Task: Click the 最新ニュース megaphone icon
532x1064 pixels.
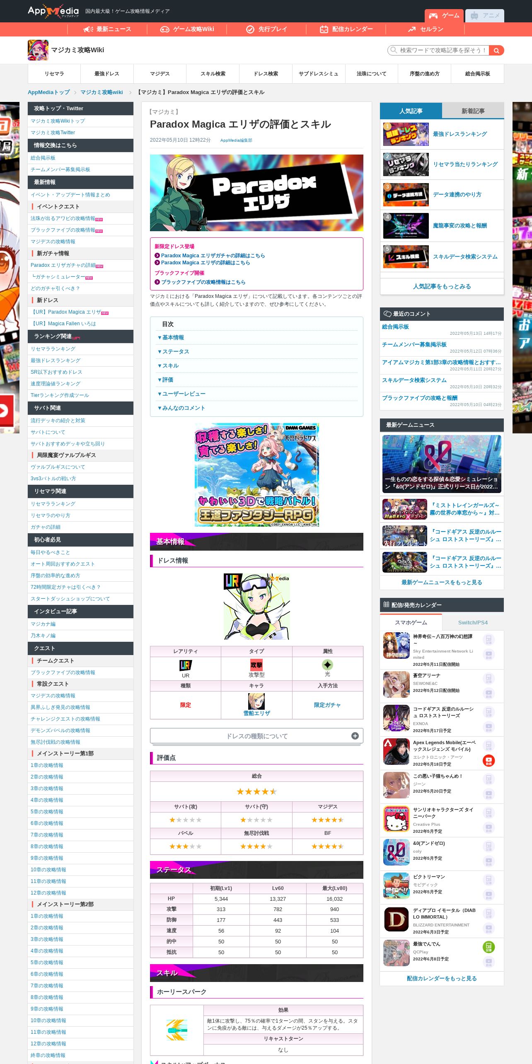Action: click(x=88, y=29)
